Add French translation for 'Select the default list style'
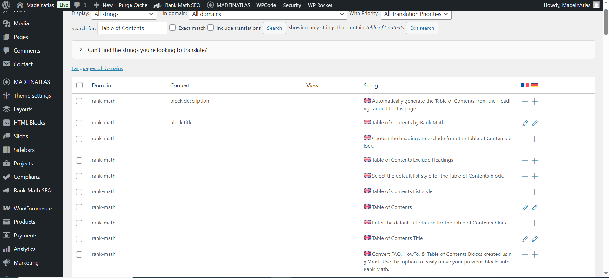Viewport: 609px width, 278px height. [525, 176]
